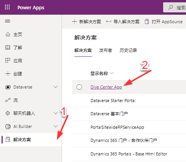Select the PortalSitewideRPServiceApp row
Screen dimensions: 186x162
pos(129,127)
